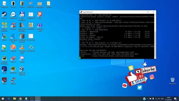Show hidden system tray icons
The image size is (179, 101).
coord(147,98)
